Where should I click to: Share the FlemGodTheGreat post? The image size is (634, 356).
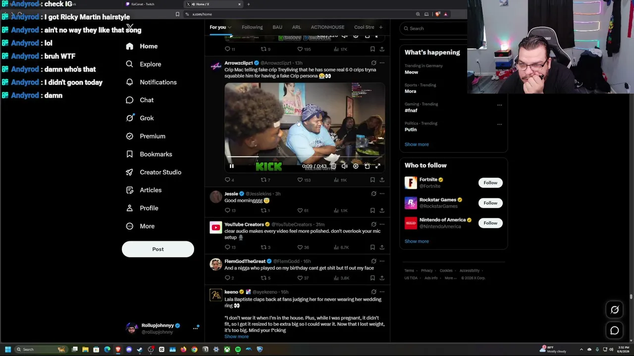382,278
